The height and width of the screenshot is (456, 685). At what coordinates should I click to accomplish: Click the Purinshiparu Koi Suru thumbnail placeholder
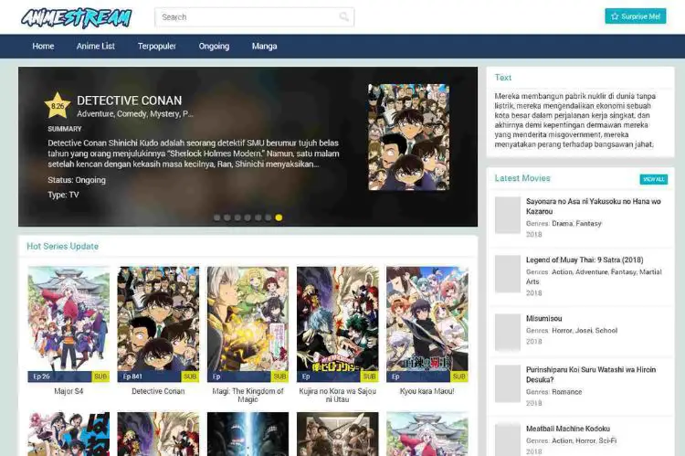[508, 384]
